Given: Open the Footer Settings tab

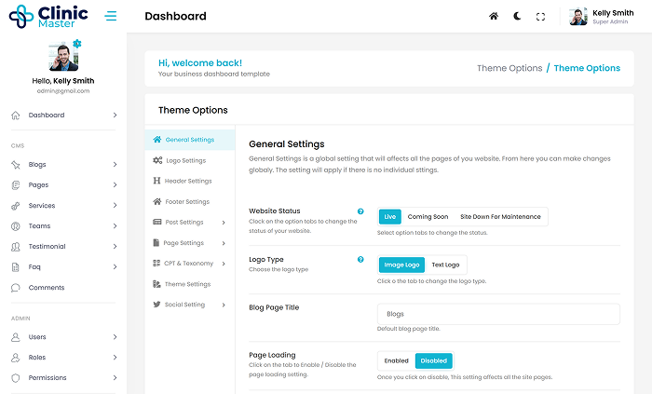Looking at the screenshot, I should pyautogui.click(x=186, y=201).
